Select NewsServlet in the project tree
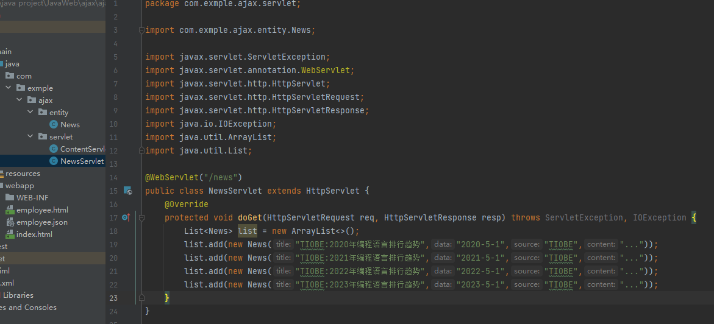 click(82, 161)
